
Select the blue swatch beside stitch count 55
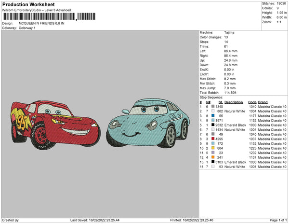click(213, 115)
